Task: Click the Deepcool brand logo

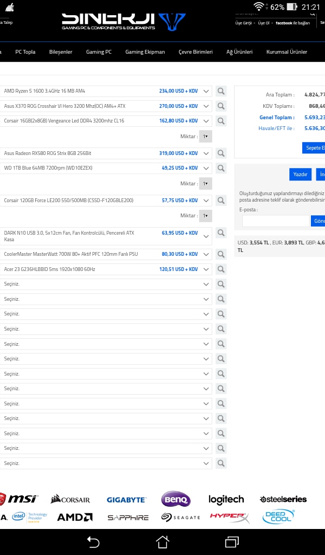Action: coord(278,517)
